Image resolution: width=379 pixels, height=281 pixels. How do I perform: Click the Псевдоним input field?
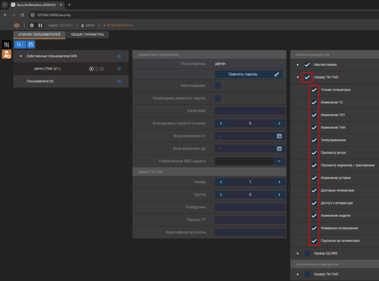point(250,207)
